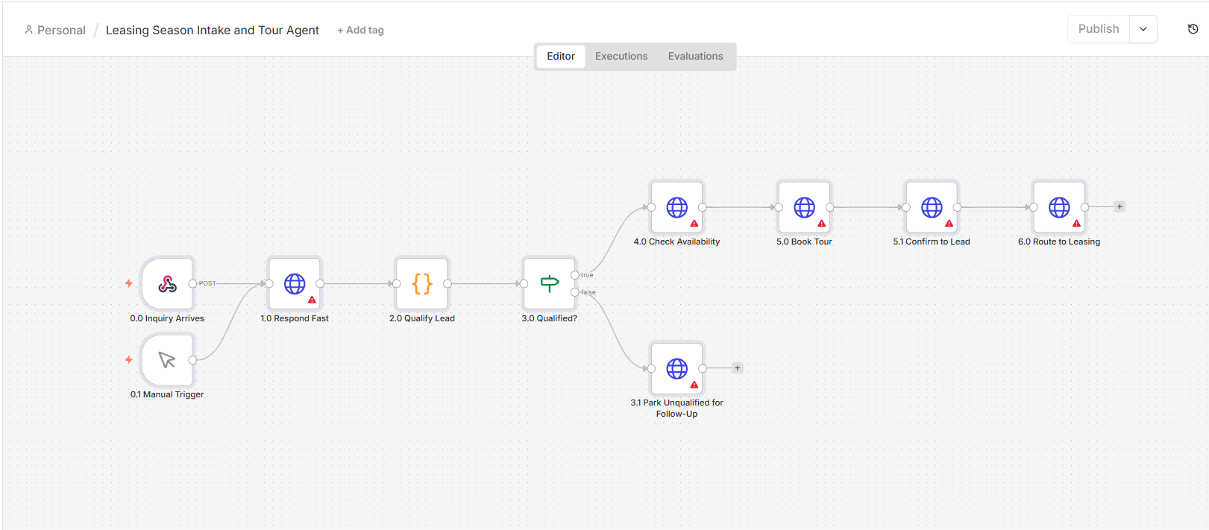This screenshot has height=530, width=1209.
Task: Open the 1.0 Respond Fast HTTP node
Action: coord(295,283)
